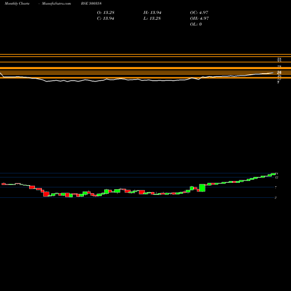The height and width of the screenshot is (291, 291).
Task: Click the '7' price axis label
Action: click(x=276, y=187)
